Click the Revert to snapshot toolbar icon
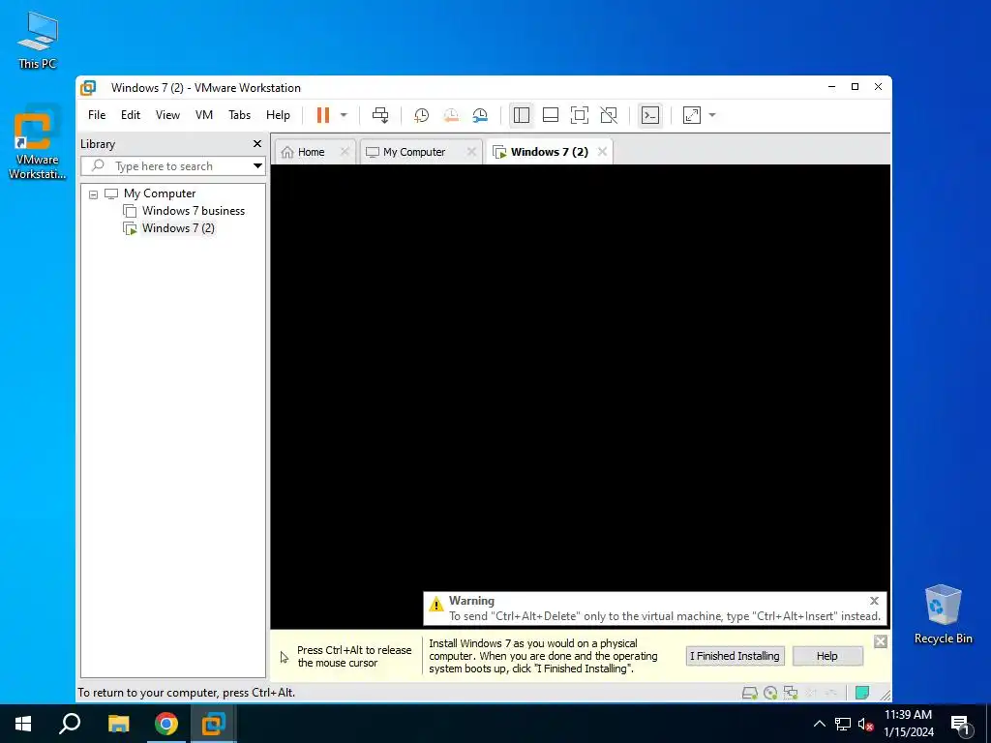The height and width of the screenshot is (743, 991). [x=451, y=115]
